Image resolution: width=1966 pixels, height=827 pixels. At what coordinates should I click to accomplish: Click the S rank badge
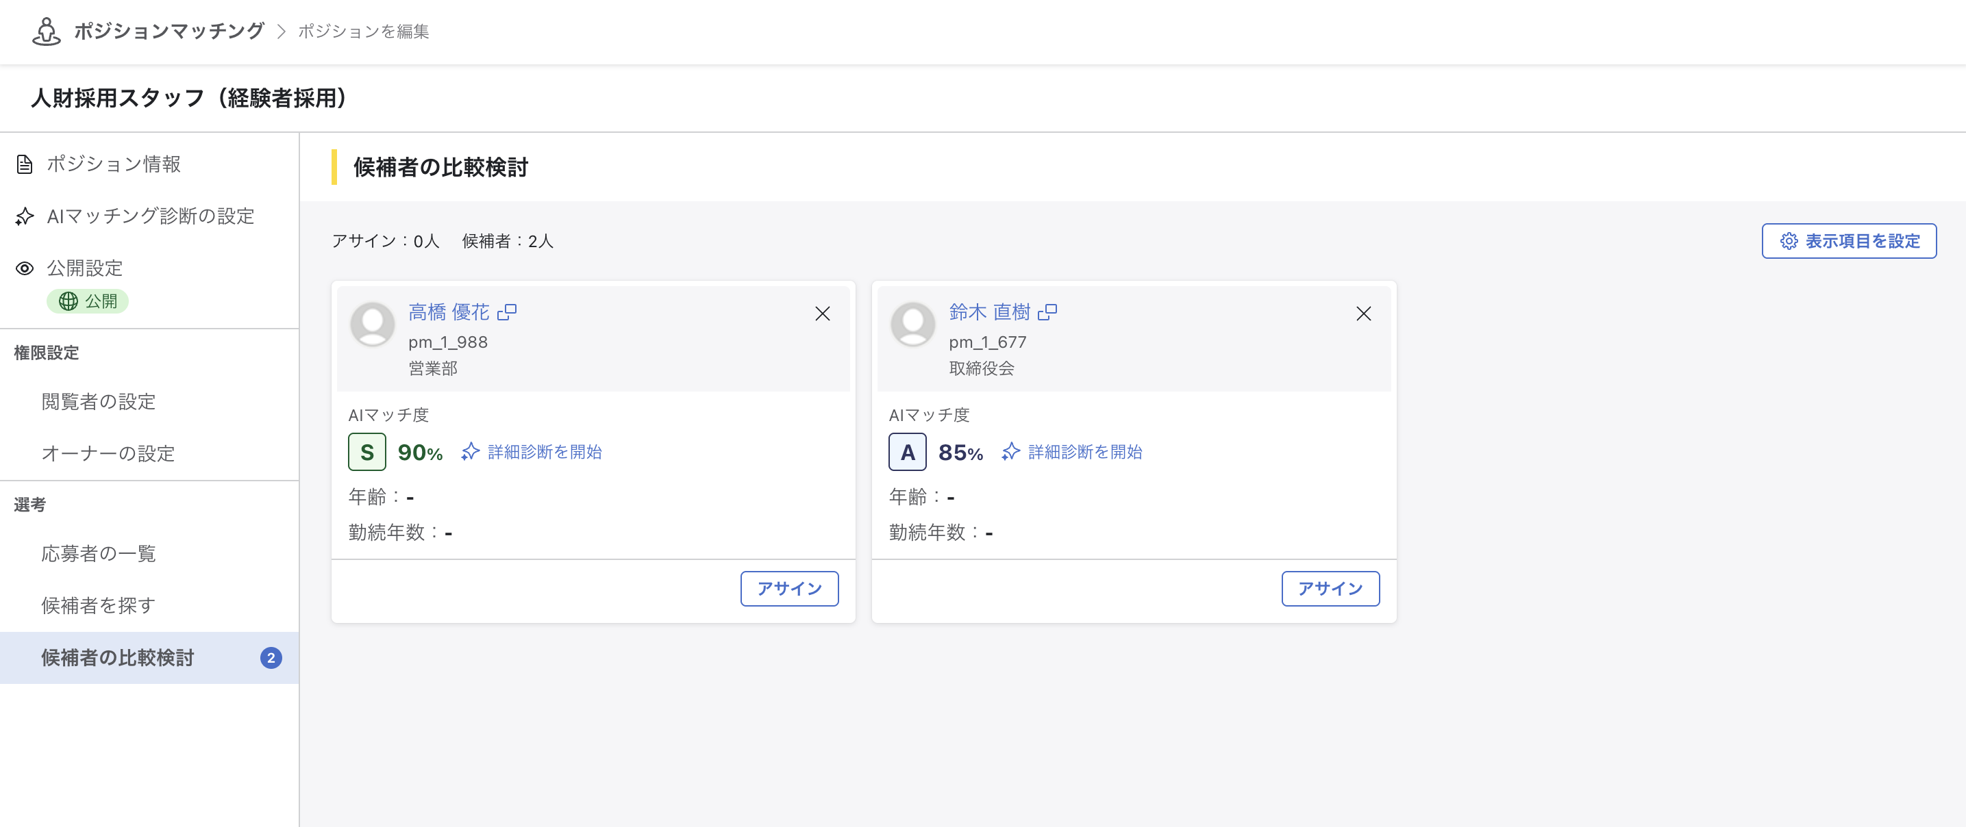click(367, 453)
